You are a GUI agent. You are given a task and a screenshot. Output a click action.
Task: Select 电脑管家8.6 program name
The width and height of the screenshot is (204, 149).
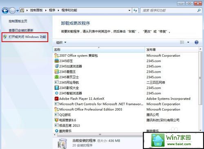click(x=67, y=120)
